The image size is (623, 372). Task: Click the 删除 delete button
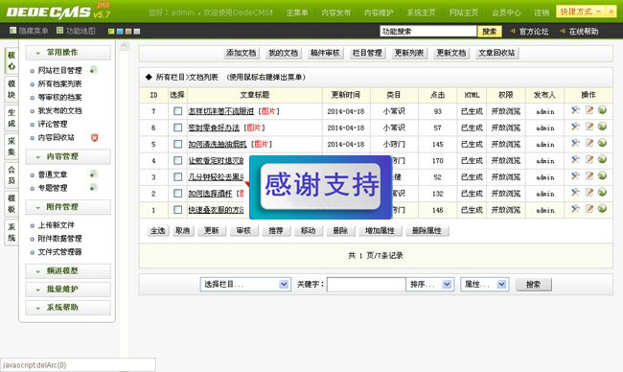340,230
